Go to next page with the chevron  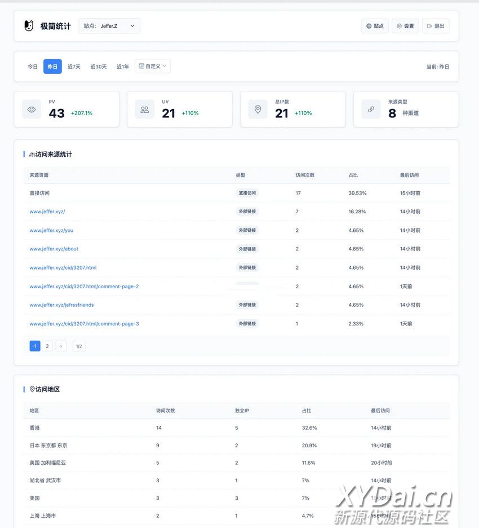[61, 346]
